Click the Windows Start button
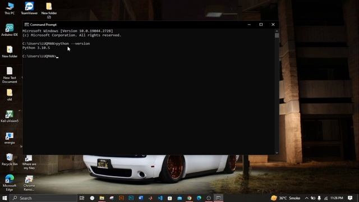Image resolution: width=359 pixels, height=202 pixels. (x=4, y=198)
